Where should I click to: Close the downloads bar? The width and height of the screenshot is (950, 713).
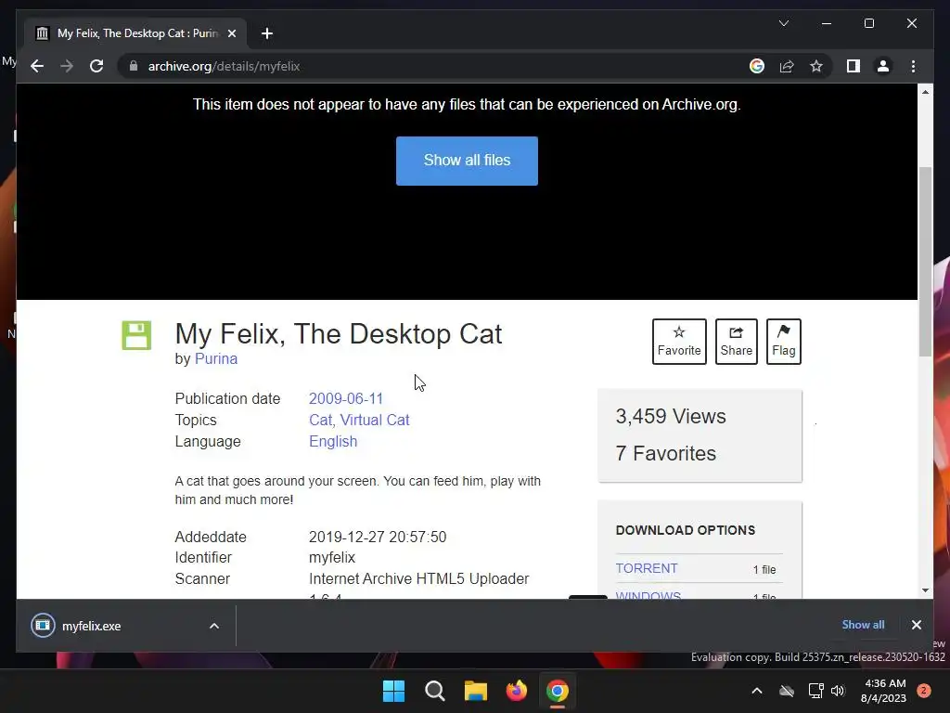pos(916,625)
